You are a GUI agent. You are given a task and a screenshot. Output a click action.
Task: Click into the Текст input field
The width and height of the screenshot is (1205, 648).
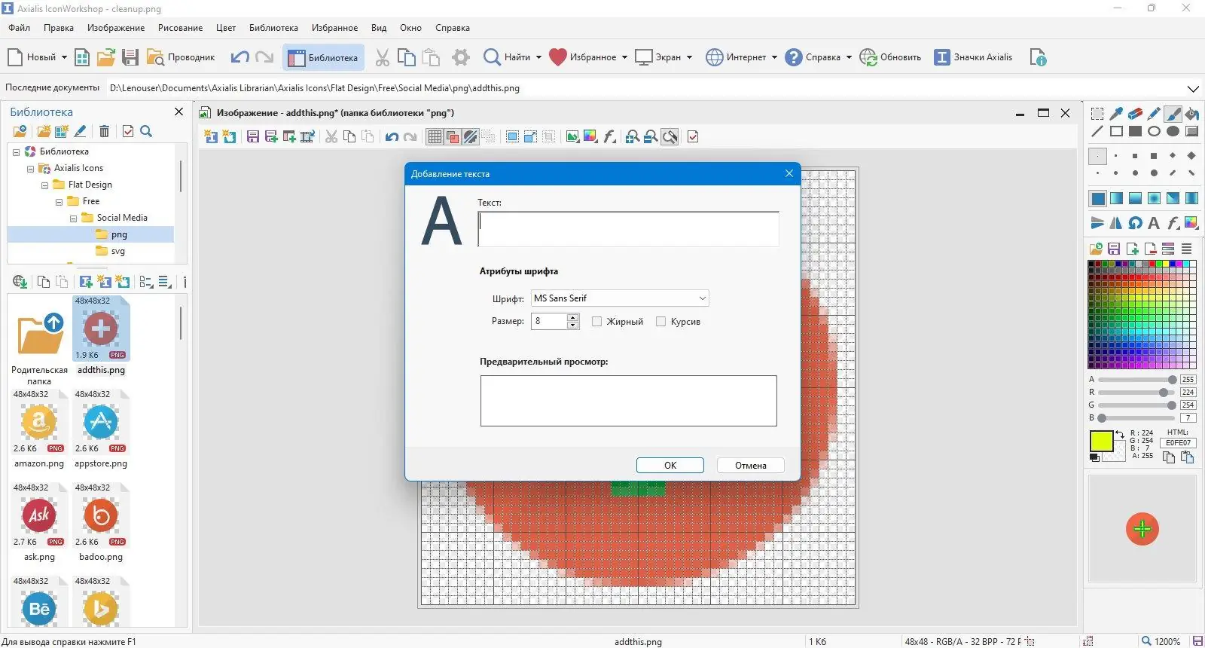(628, 229)
